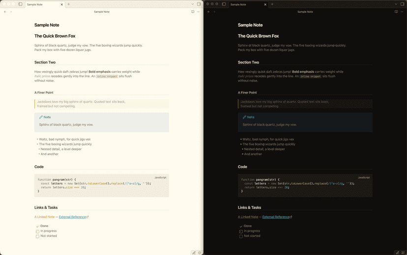Click the Sample Note inline title in dark window
The image size is (407, 255).
[x=250, y=25]
